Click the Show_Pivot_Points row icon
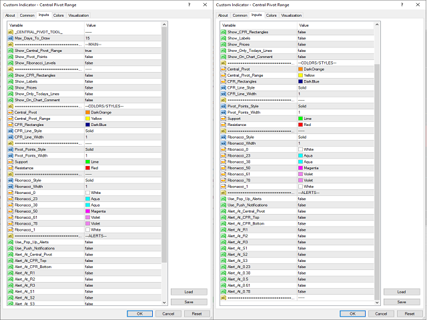 (x=10, y=57)
